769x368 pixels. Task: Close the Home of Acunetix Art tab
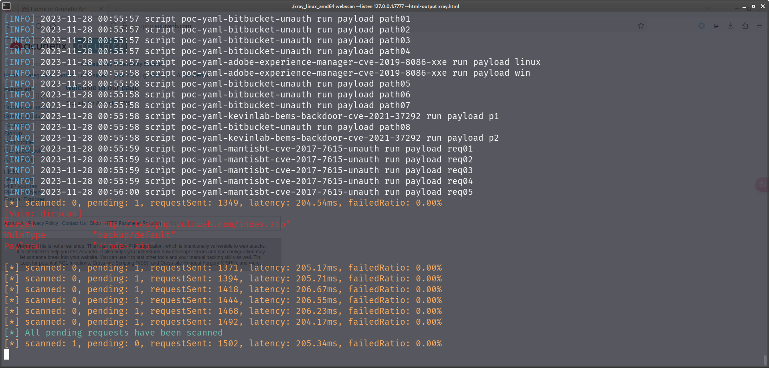[101, 9]
